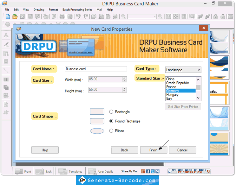The image size is (236, 185).
Task: Click the Fit to window icon
Action: tap(175, 16)
